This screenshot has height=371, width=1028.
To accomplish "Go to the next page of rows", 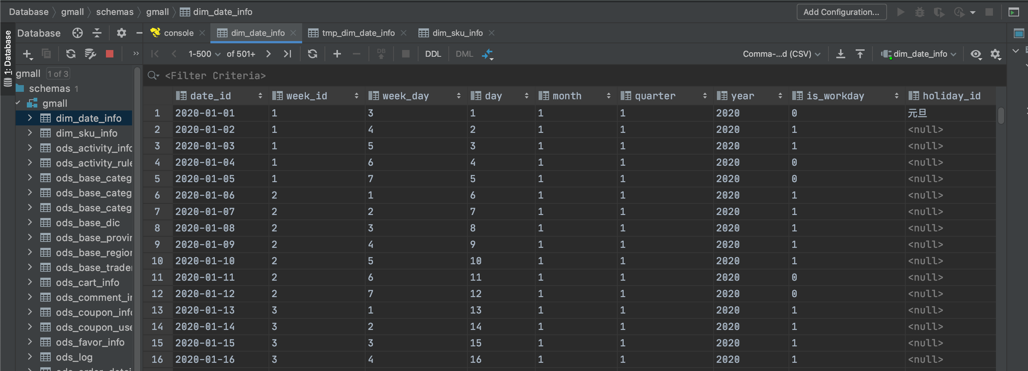I will coord(268,53).
